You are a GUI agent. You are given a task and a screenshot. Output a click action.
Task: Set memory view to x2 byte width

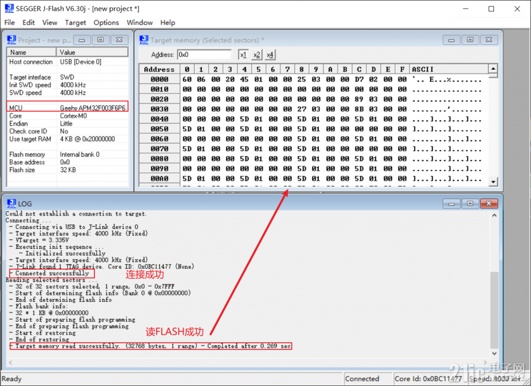(256, 55)
